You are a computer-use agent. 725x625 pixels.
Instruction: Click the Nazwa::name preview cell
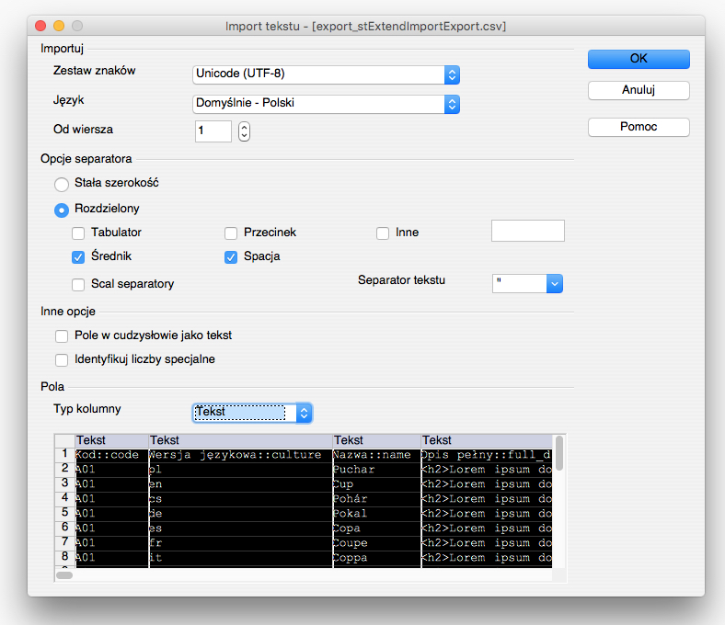[x=377, y=455]
